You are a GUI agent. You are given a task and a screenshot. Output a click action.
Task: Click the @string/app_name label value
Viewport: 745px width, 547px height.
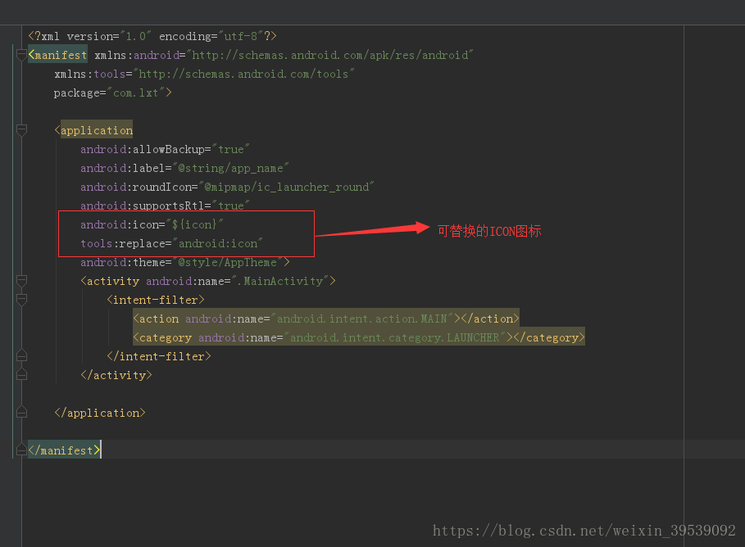pos(230,168)
